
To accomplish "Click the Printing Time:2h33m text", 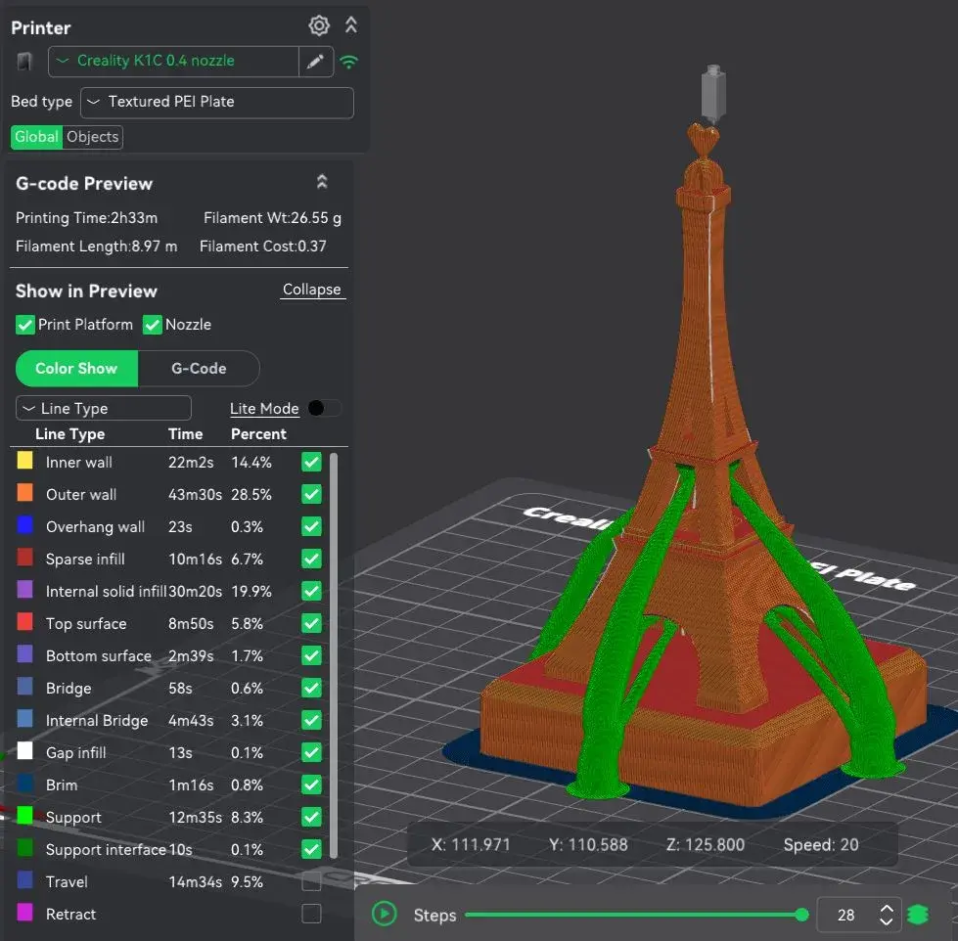I will click(x=87, y=218).
